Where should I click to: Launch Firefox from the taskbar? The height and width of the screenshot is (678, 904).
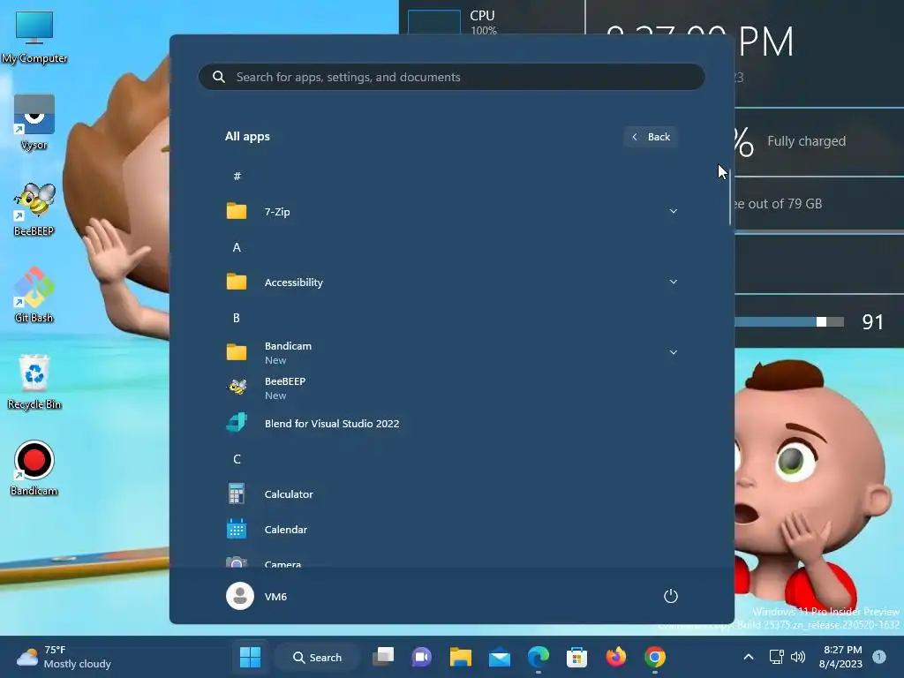(615, 657)
